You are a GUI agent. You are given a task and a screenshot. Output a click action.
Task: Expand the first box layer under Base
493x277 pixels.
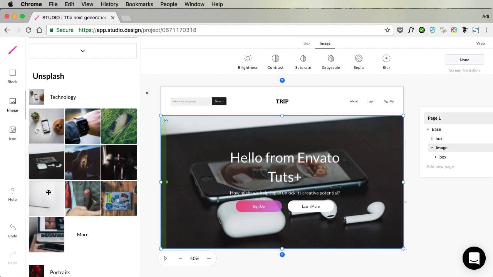432,138
